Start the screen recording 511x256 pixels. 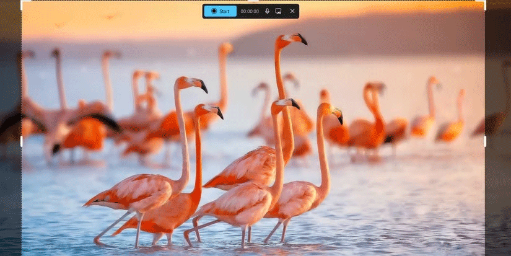pyautogui.click(x=220, y=11)
